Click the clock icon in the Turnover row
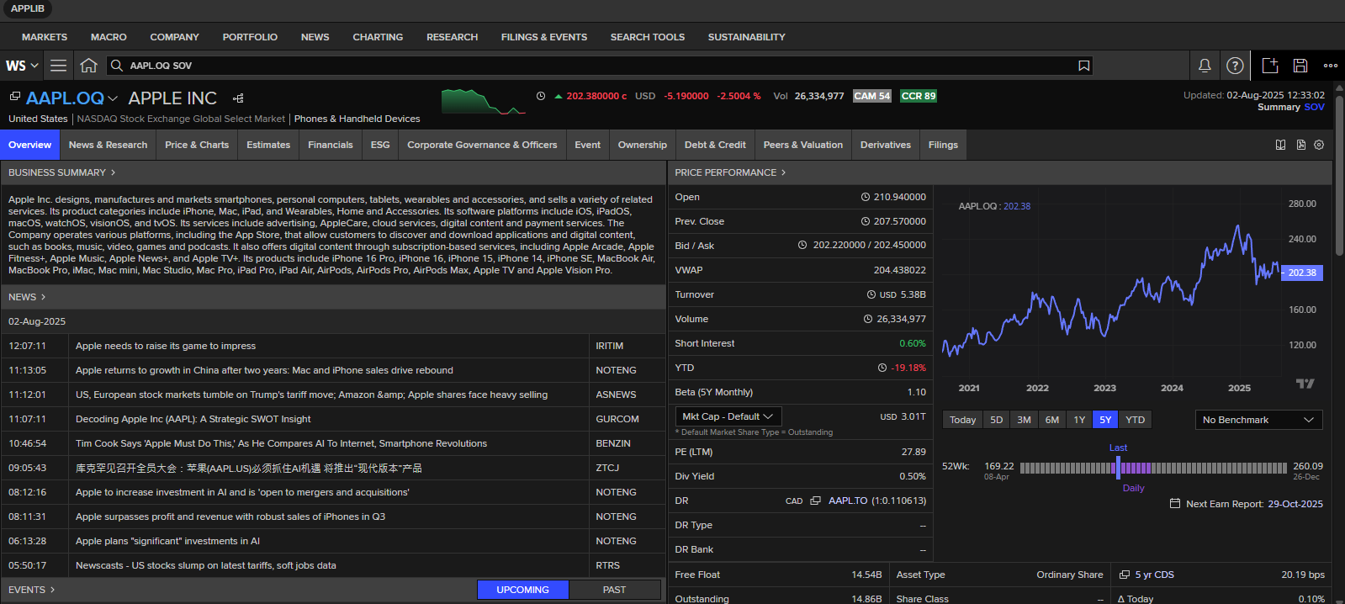1345x604 pixels. click(x=871, y=294)
